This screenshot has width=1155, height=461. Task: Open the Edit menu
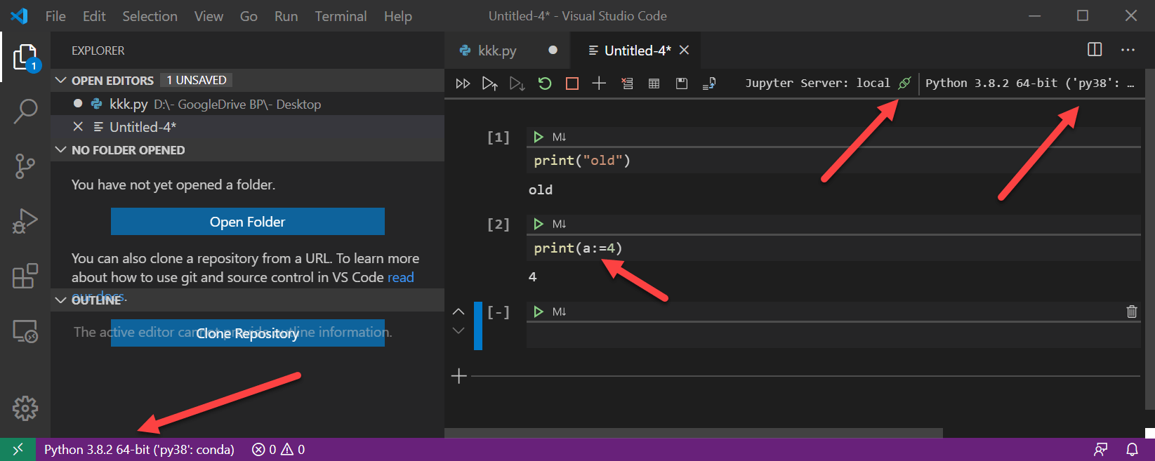[94, 15]
